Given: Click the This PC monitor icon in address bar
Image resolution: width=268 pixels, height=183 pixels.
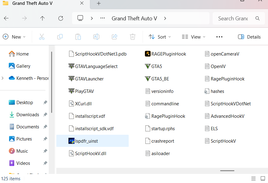Looking at the screenshot, I should click(x=80, y=18).
